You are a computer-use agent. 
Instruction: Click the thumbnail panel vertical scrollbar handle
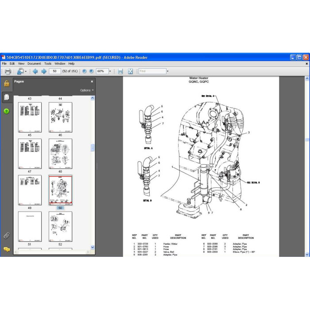93,147
